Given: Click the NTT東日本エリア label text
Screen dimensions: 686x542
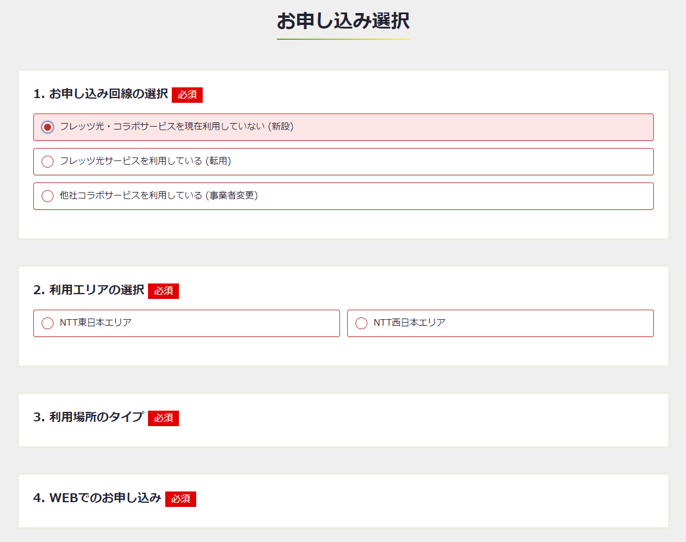Looking at the screenshot, I should click(96, 323).
